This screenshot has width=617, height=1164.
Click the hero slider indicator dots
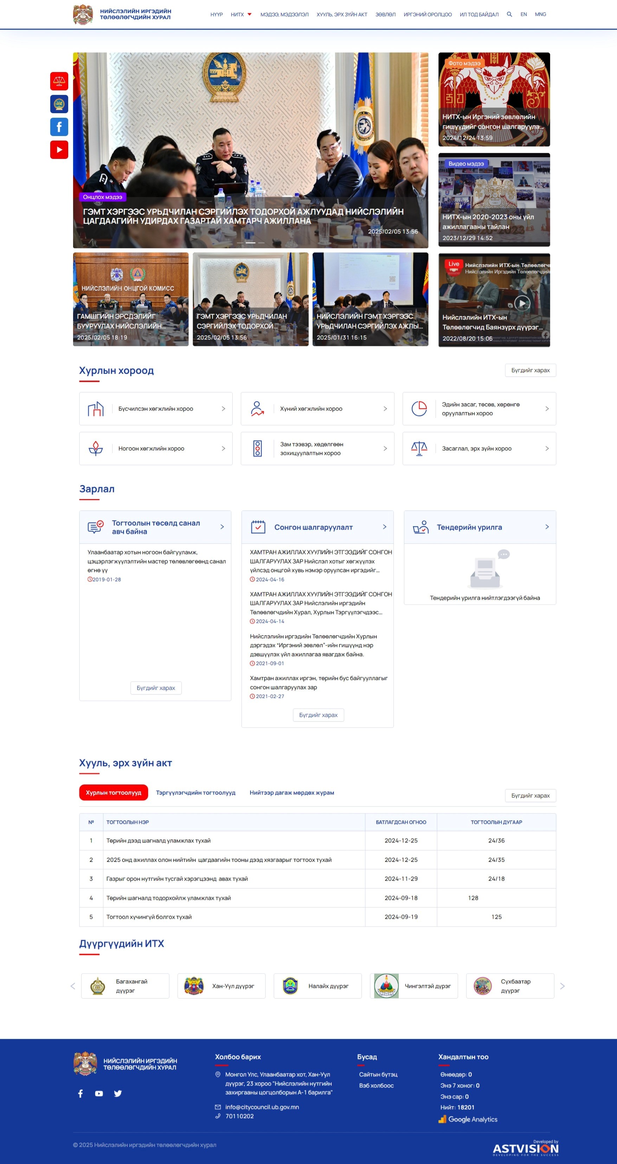tap(250, 242)
